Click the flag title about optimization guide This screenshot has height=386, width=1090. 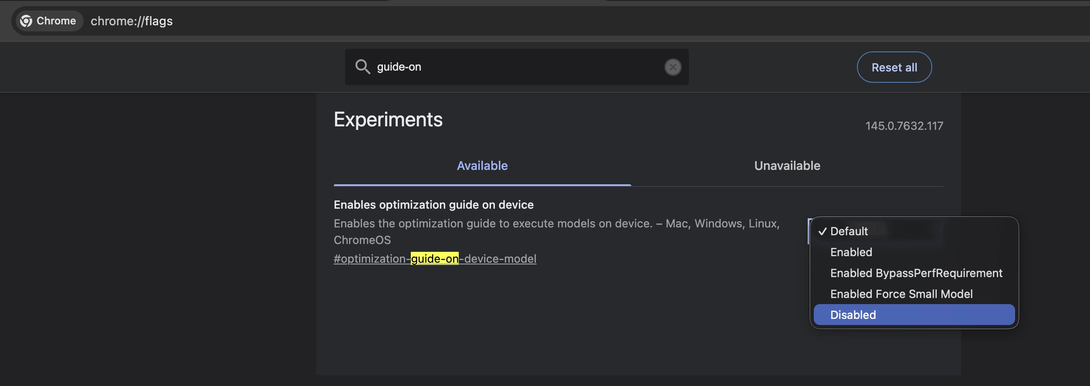433,205
